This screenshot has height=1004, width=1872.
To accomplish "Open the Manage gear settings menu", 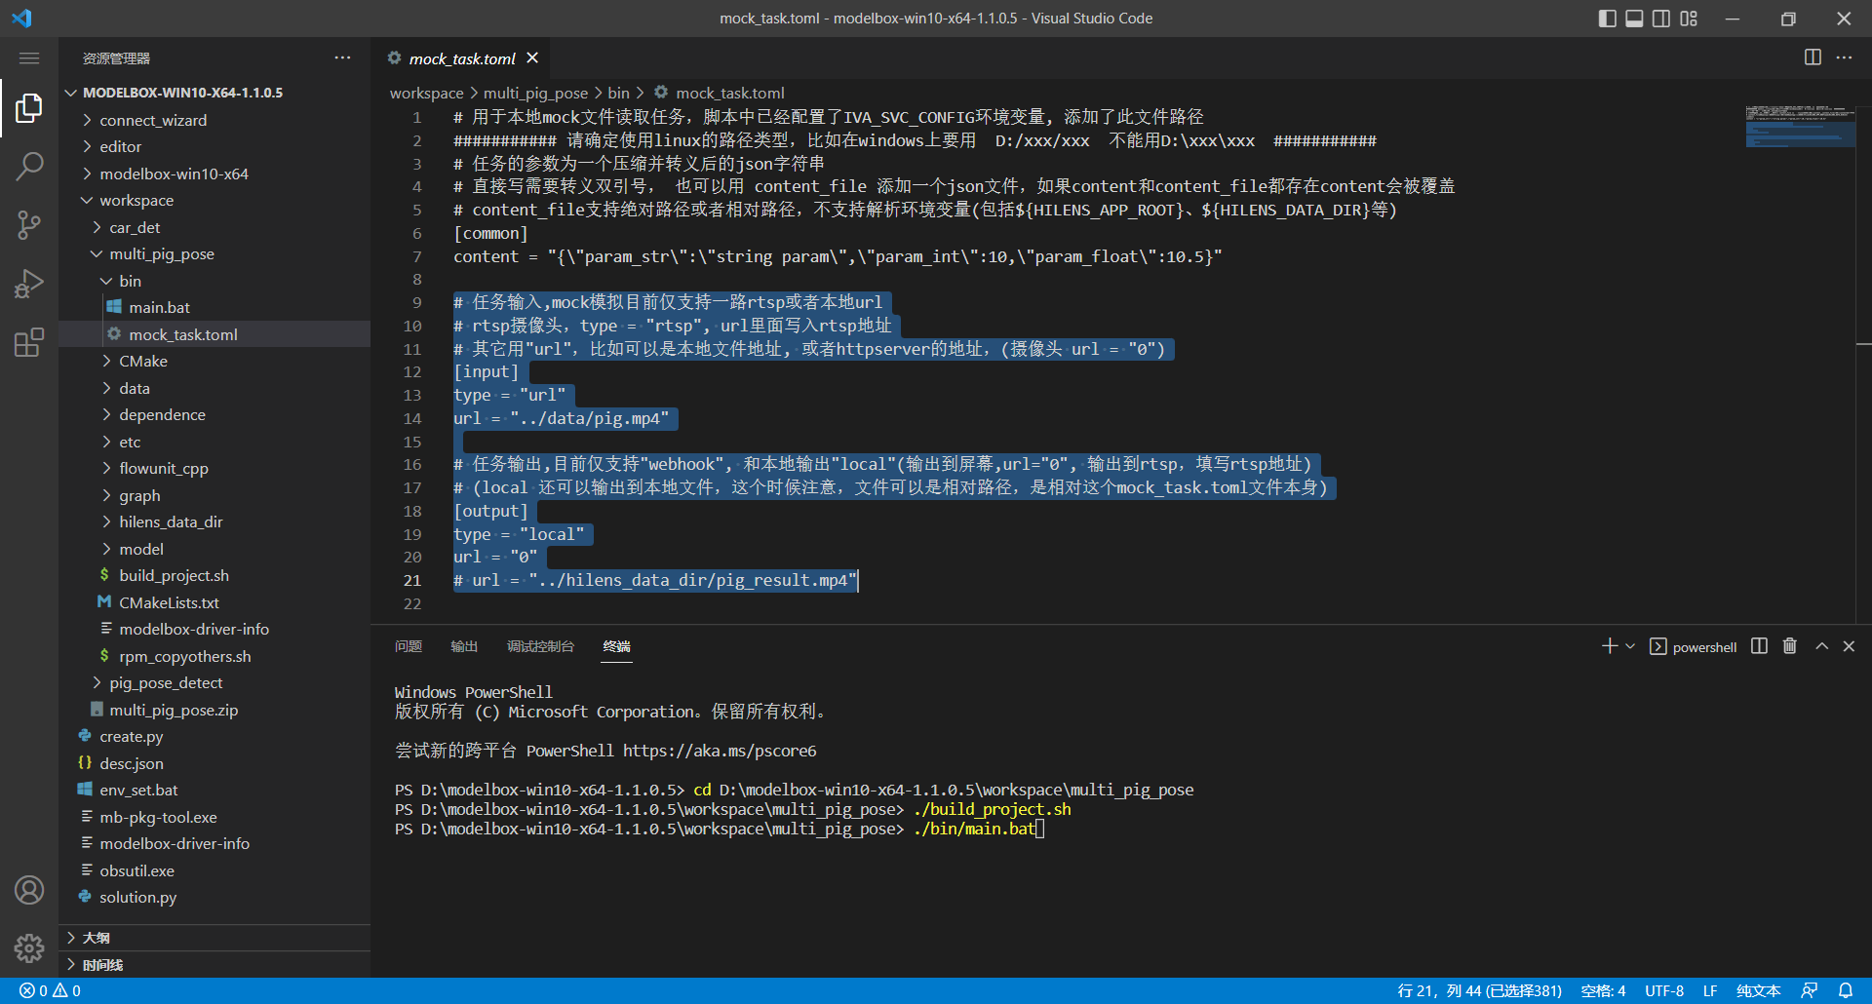I will tap(29, 948).
